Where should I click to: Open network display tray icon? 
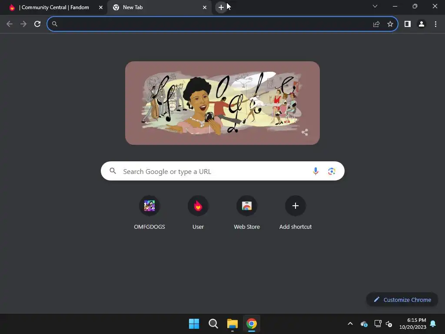pos(378,324)
